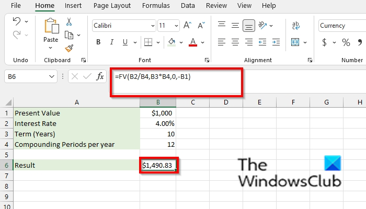Open accounting format dropdown arrow
This screenshot has width=366, height=209.
(x=334, y=42)
